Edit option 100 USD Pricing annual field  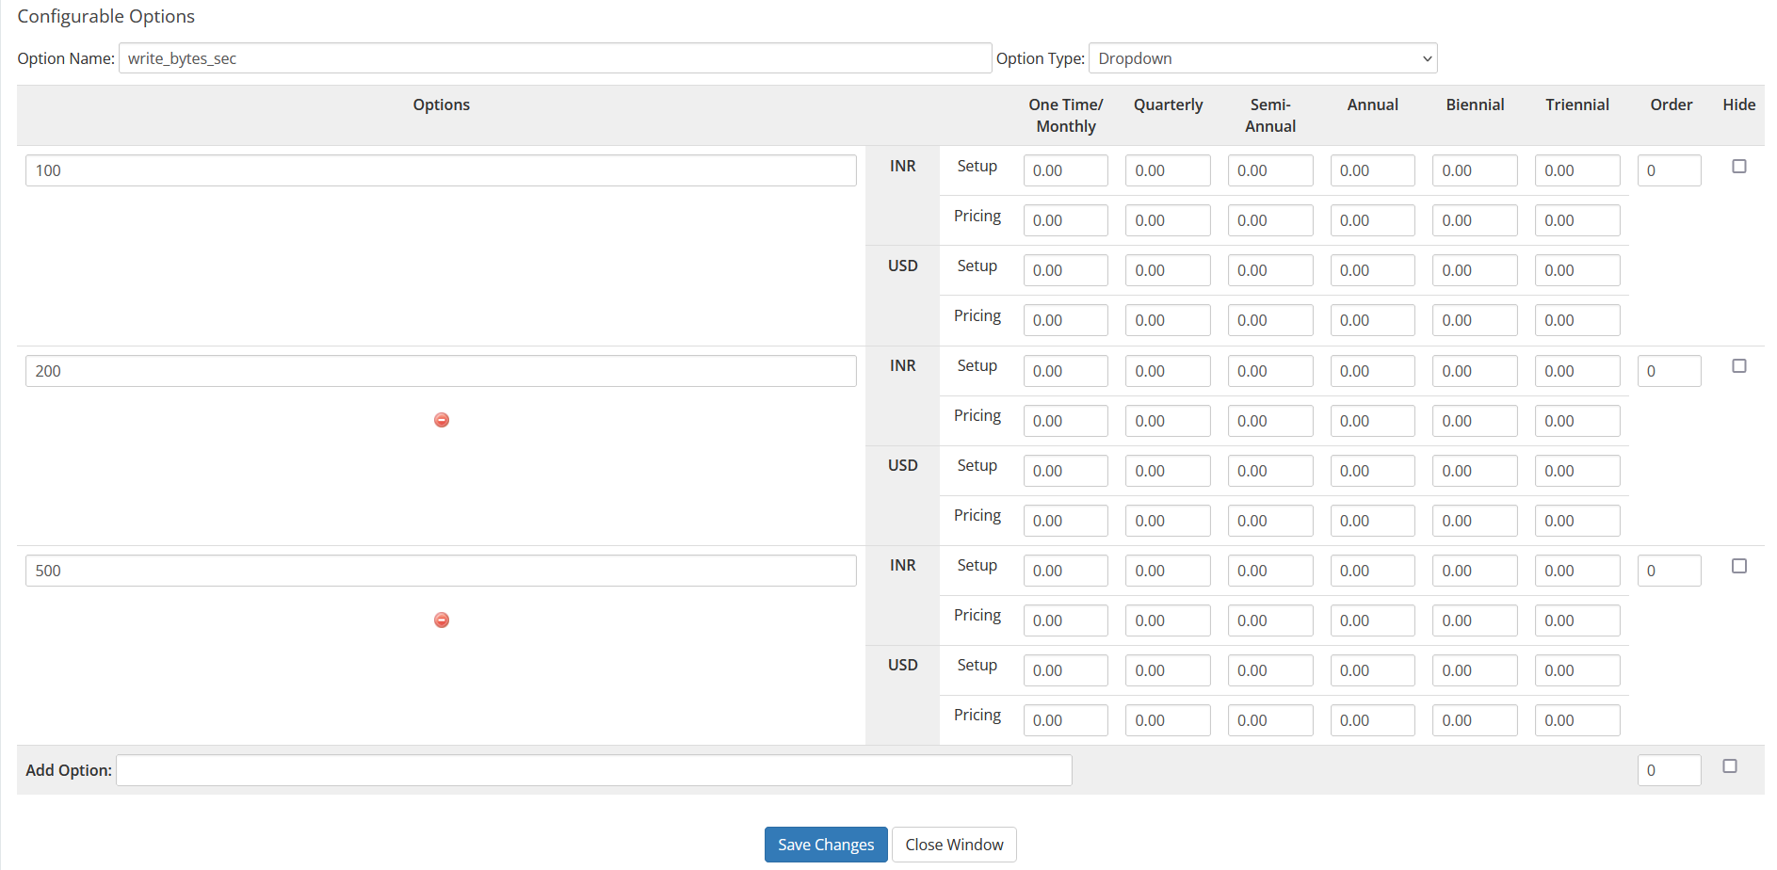(1372, 320)
